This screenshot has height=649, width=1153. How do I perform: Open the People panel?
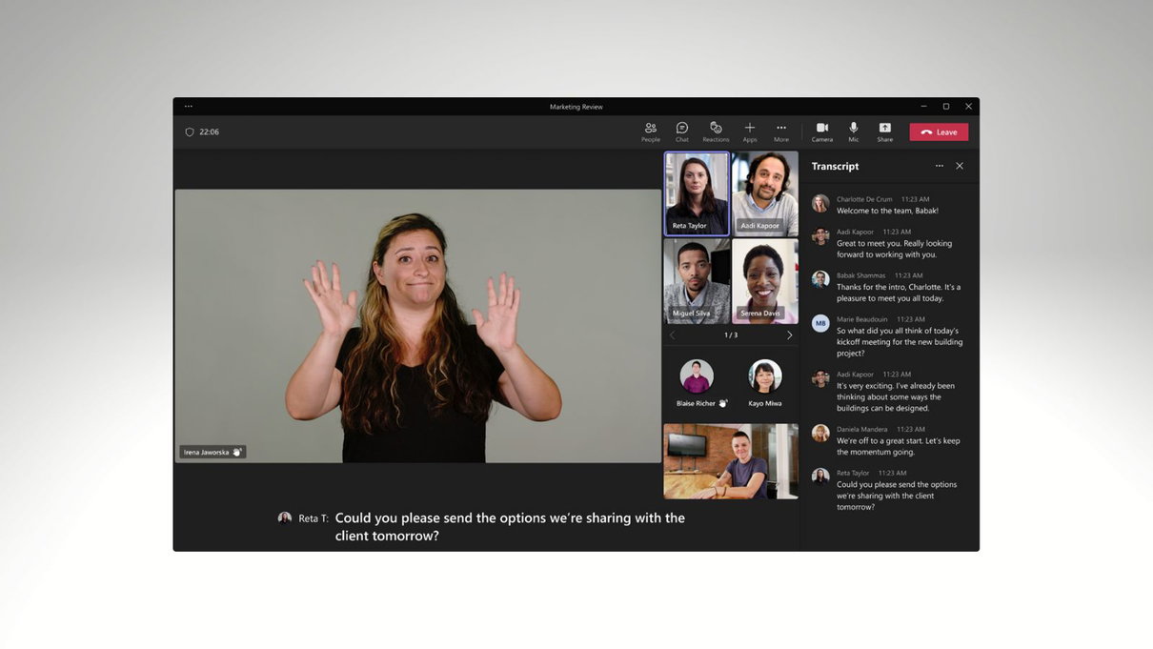click(x=651, y=132)
